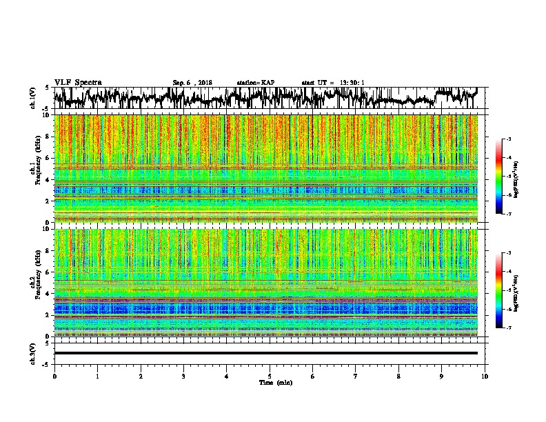The width and height of the screenshot is (546, 422).
Task: Click the date text "Sep. 6, 2018"
Action: 192,83
